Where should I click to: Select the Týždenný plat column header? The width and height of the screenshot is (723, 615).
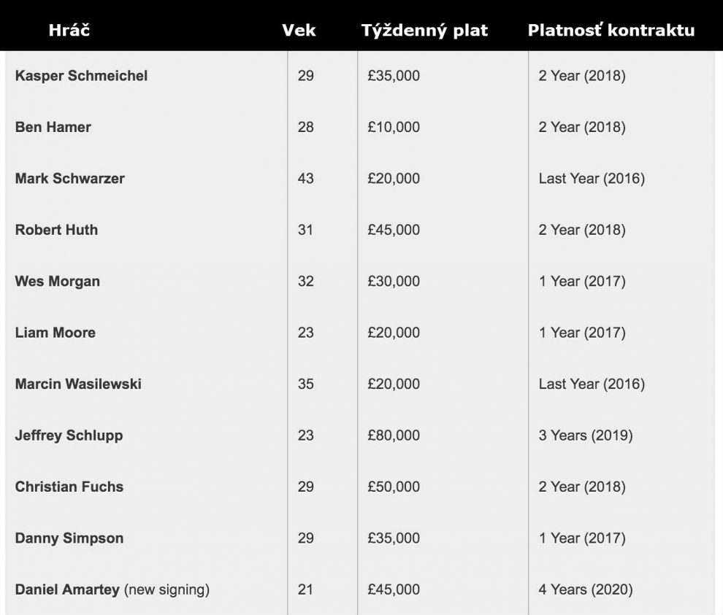pos(424,31)
